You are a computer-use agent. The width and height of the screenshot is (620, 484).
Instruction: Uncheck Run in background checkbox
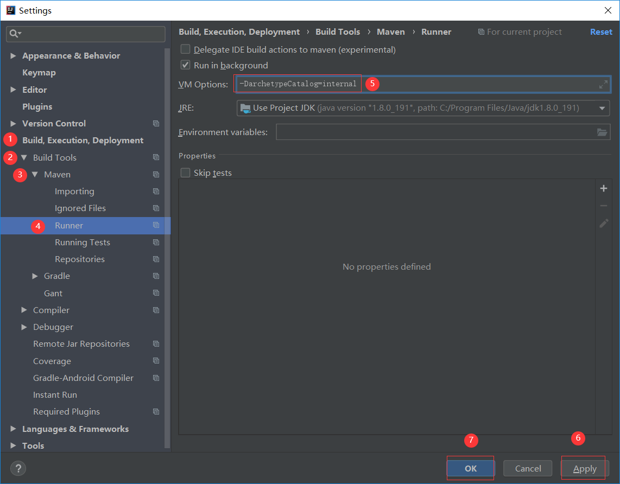[x=185, y=65]
